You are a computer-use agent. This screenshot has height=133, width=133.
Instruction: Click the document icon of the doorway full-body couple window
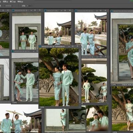pos(13,10)
